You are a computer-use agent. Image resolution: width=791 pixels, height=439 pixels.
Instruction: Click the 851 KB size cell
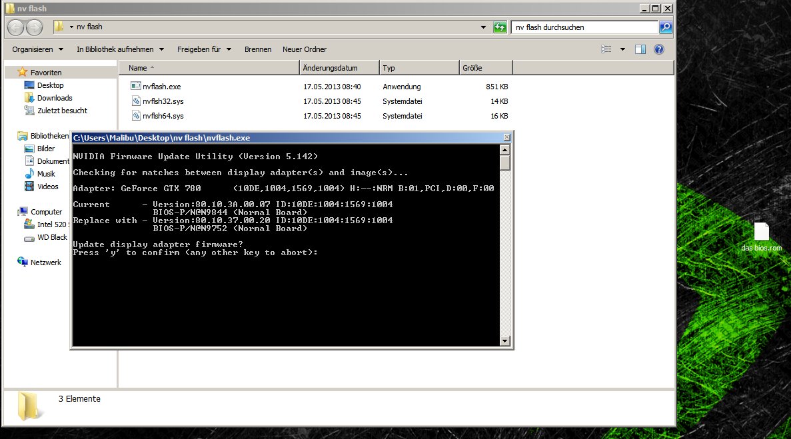click(496, 87)
